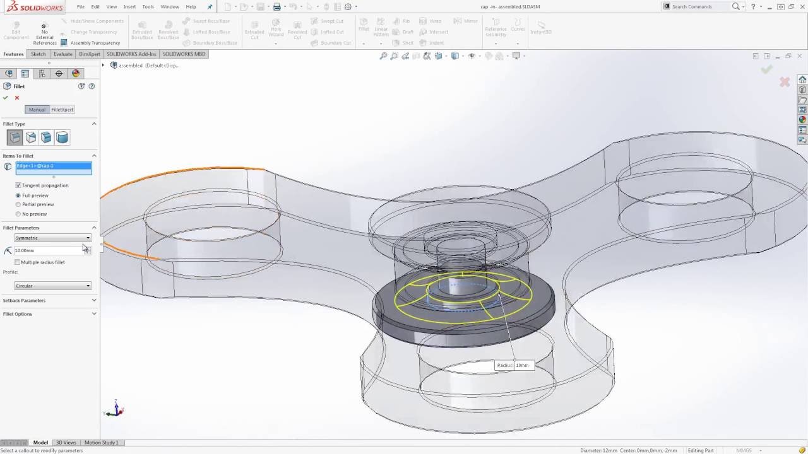Open View Settings monitor icon
Screen dimensions: 808x454
click(516, 56)
